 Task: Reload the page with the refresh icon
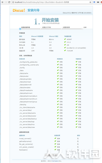(x=9, y=2)
